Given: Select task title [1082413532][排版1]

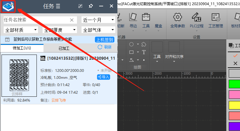Looking at the screenshot, I should pos(68,58).
